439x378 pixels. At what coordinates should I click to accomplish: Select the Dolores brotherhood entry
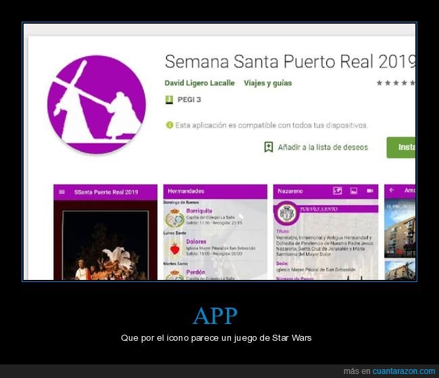tap(215, 247)
